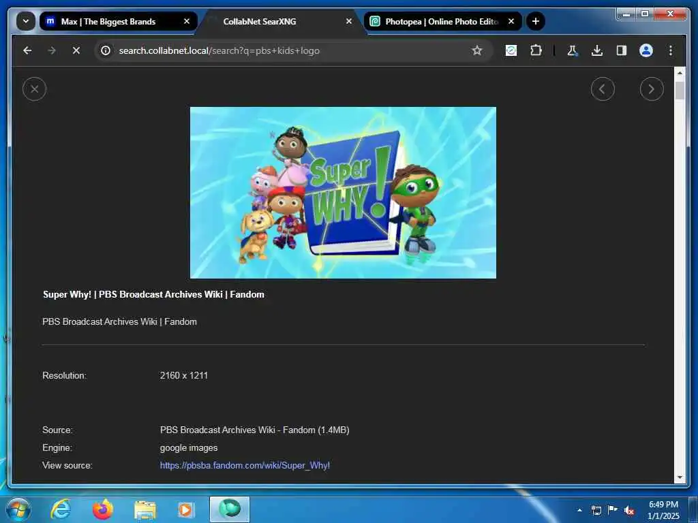
Task: Open the profile avatar menu
Action: (646, 50)
